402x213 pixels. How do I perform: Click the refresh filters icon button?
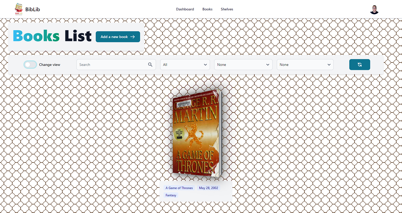pyautogui.click(x=359, y=65)
